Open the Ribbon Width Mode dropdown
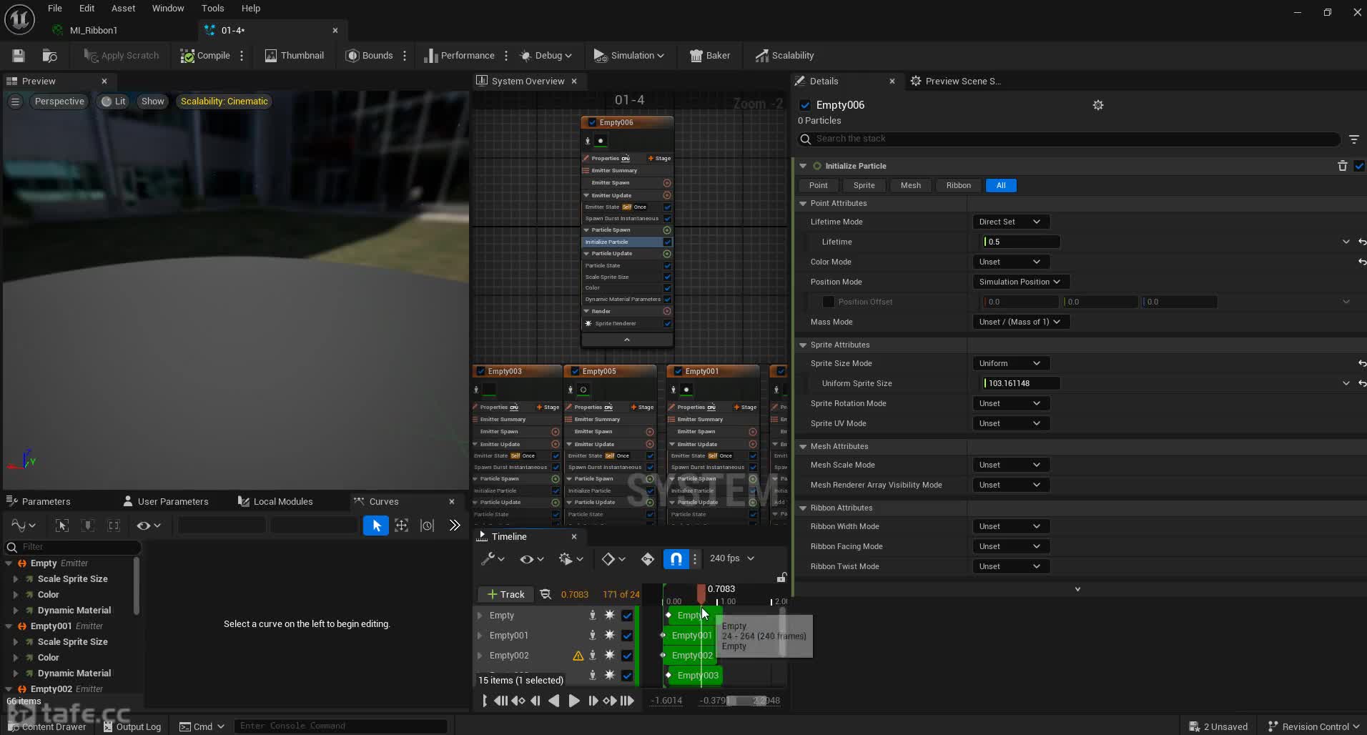 click(1010, 526)
